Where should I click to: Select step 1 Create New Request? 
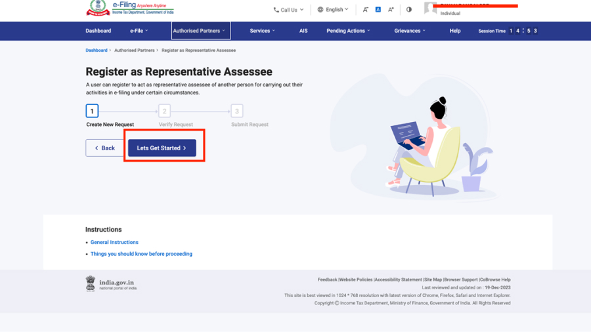pyautogui.click(x=92, y=111)
